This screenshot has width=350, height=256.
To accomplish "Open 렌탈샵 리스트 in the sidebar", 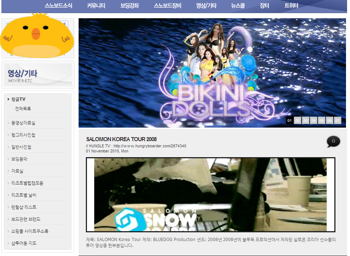I will point(24,207).
